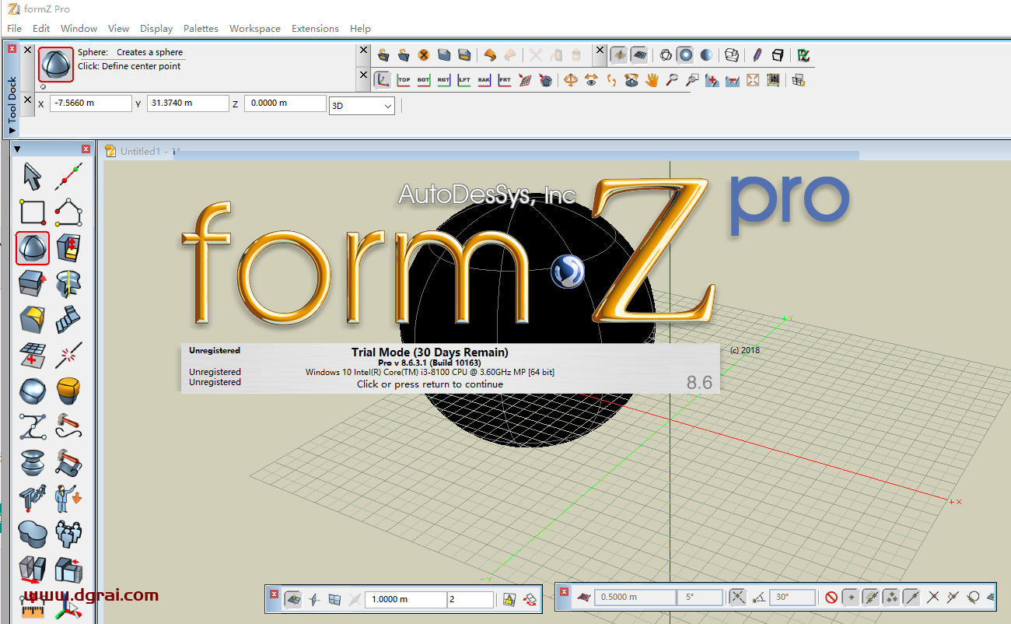Click the 1.0000 m value field

tap(408, 599)
